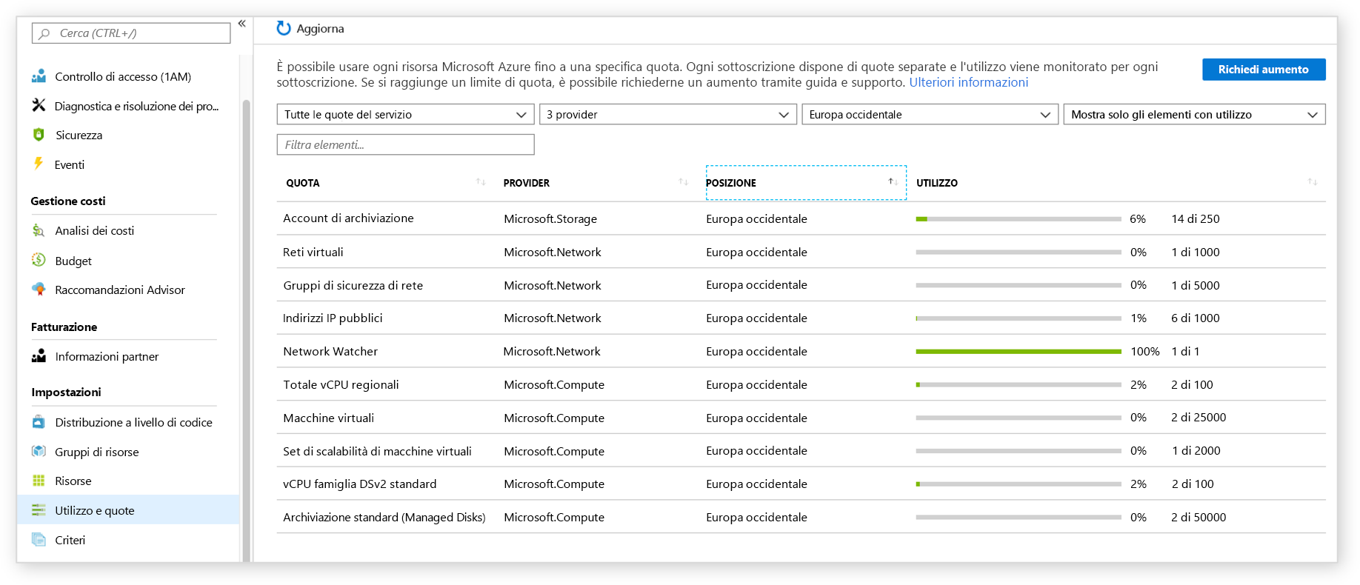The width and height of the screenshot is (1360, 585).
Task: Focus the Cerca (CTRL+/) search field
Action: (x=131, y=33)
